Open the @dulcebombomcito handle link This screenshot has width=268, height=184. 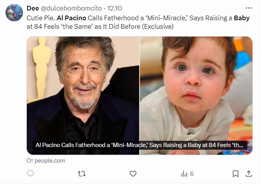tap(72, 8)
